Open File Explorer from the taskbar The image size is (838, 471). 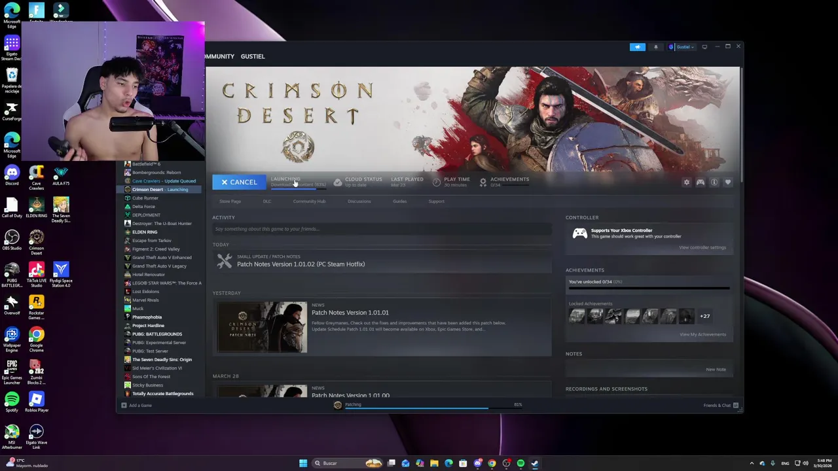(434, 463)
